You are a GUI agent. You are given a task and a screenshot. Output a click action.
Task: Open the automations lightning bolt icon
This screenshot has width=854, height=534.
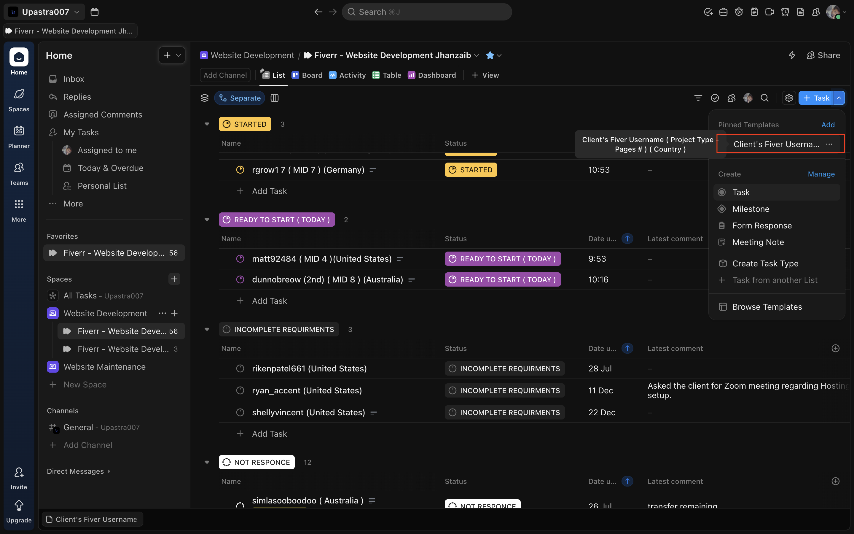pos(792,55)
